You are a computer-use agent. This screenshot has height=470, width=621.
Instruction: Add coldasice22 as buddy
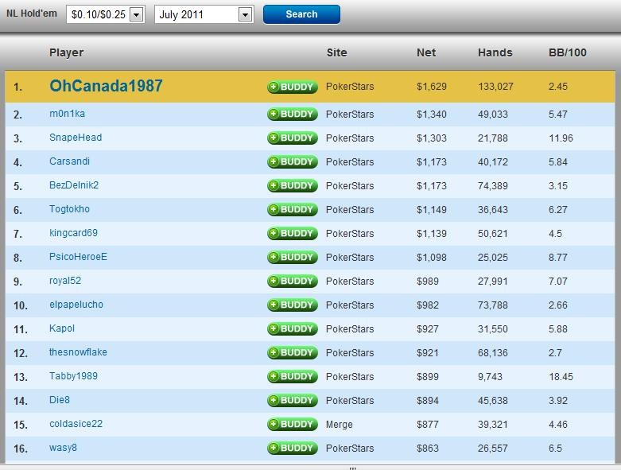(293, 424)
